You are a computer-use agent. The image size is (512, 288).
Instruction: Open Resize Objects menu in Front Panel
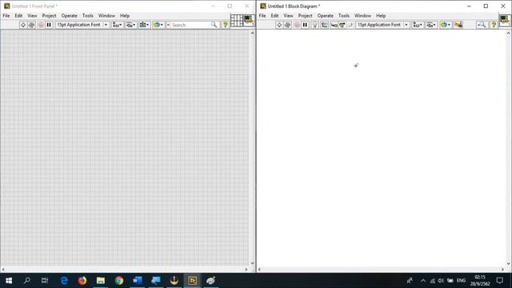[x=144, y=25]
